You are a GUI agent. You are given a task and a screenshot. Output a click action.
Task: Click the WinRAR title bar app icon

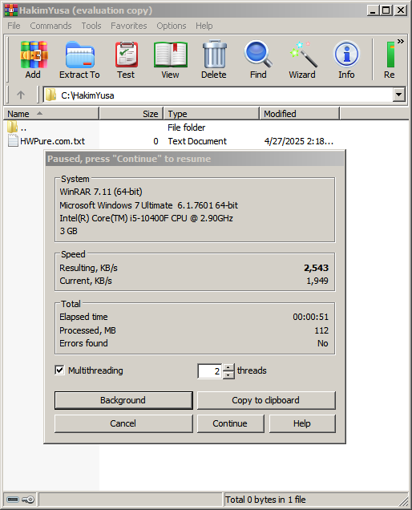(x=10, y=10)
